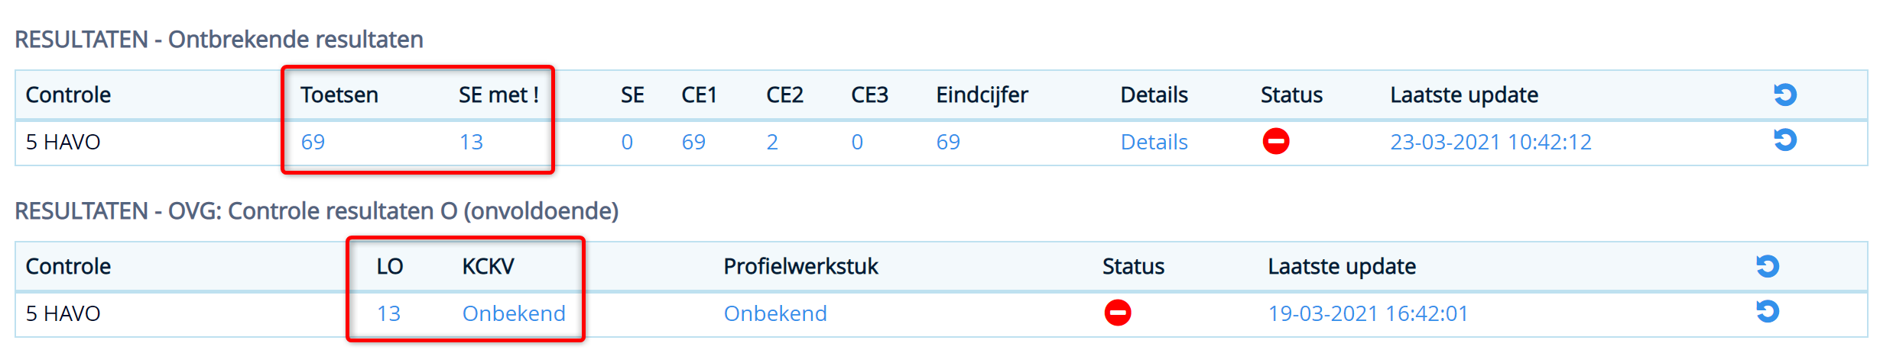Click the CE3 value 0
This screenshot has width=1880, height=353.
(x=857, y=142)
